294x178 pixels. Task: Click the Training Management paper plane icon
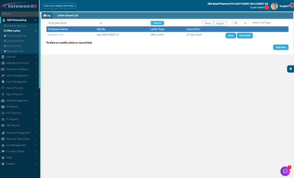3,133
